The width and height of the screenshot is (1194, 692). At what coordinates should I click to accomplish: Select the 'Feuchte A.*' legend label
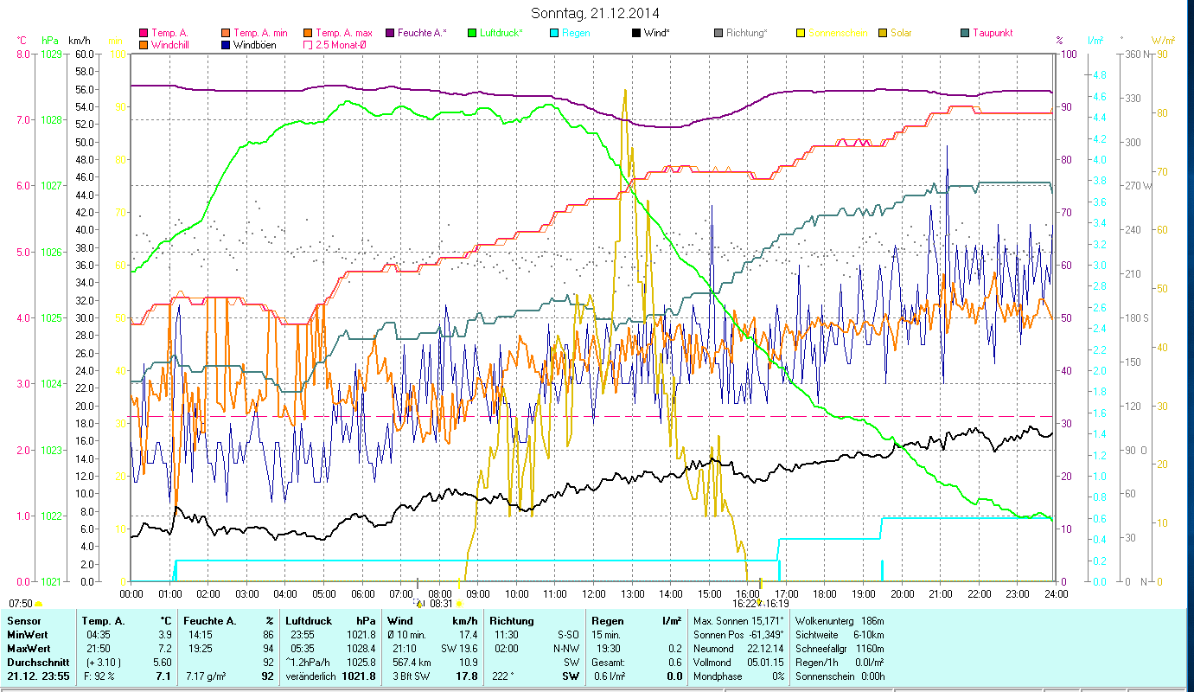coord(423,33)
